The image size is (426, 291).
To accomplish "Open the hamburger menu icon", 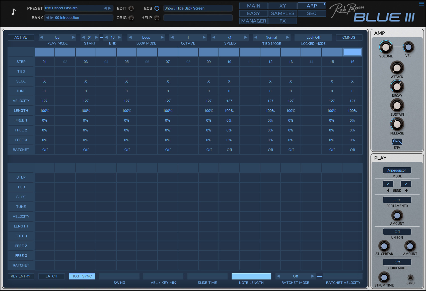I will pyautogui.click(x=421, y=4).
